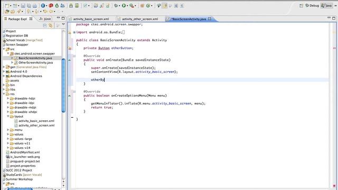
Task: Open the Android Virtual Device Manager icon
Action: coord(77,6)
